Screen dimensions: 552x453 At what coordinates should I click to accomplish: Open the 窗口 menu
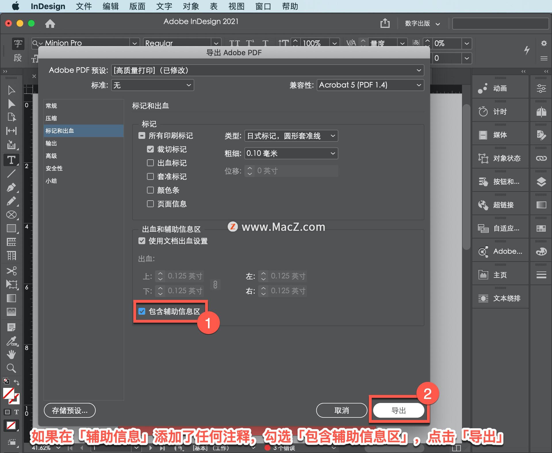click(263, 6)
